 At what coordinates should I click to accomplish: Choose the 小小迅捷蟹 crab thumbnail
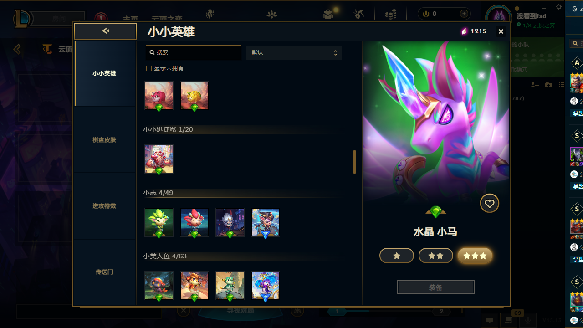pos(159,159)
